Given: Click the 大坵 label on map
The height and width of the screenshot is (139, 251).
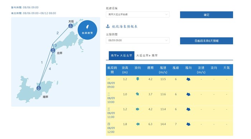Looking at the screenshot, I should 71,21.
